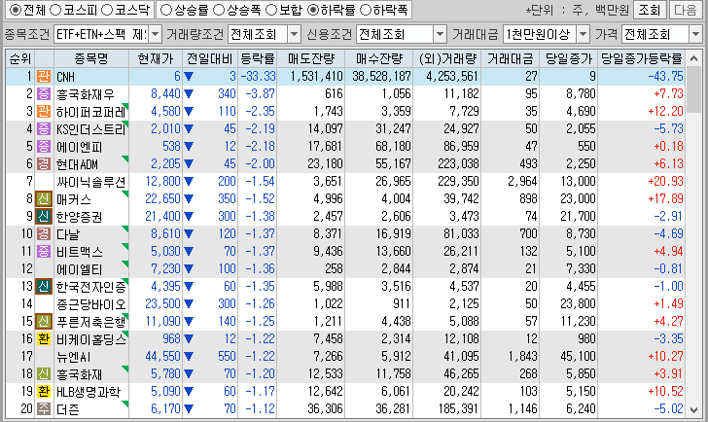708x422 pixels.
Task: Select the CNH stock name
Action: [65, 77]
